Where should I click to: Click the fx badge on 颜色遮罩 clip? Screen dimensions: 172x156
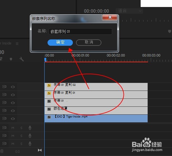click(x=49, y=109)
